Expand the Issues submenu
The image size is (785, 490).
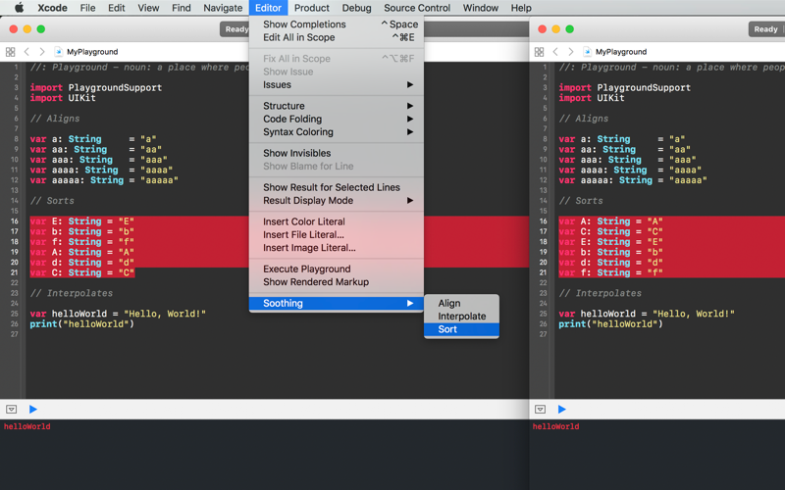click(x=337, y=84)
